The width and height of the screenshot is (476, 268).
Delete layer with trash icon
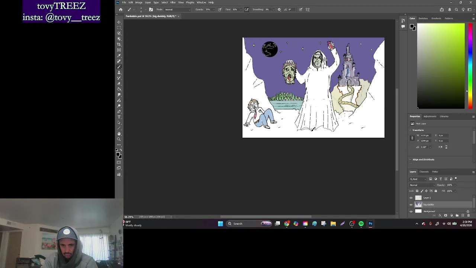468,216
